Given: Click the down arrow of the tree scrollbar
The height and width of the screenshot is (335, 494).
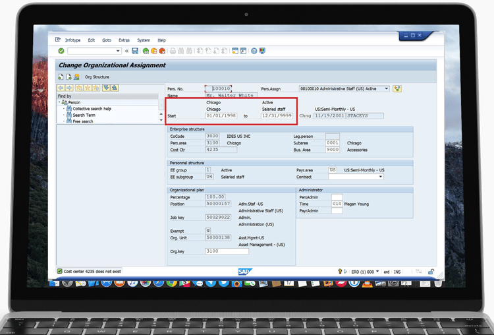Looking at the screenshot, I should coord(161,120).
